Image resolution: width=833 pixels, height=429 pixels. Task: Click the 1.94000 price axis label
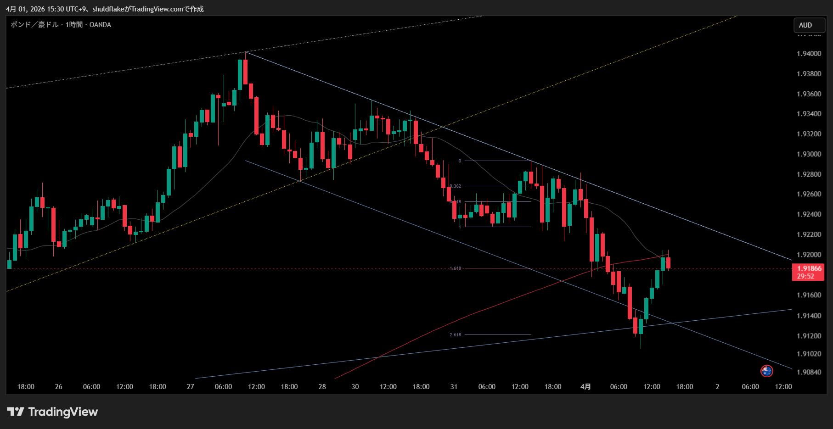[809, 54]
